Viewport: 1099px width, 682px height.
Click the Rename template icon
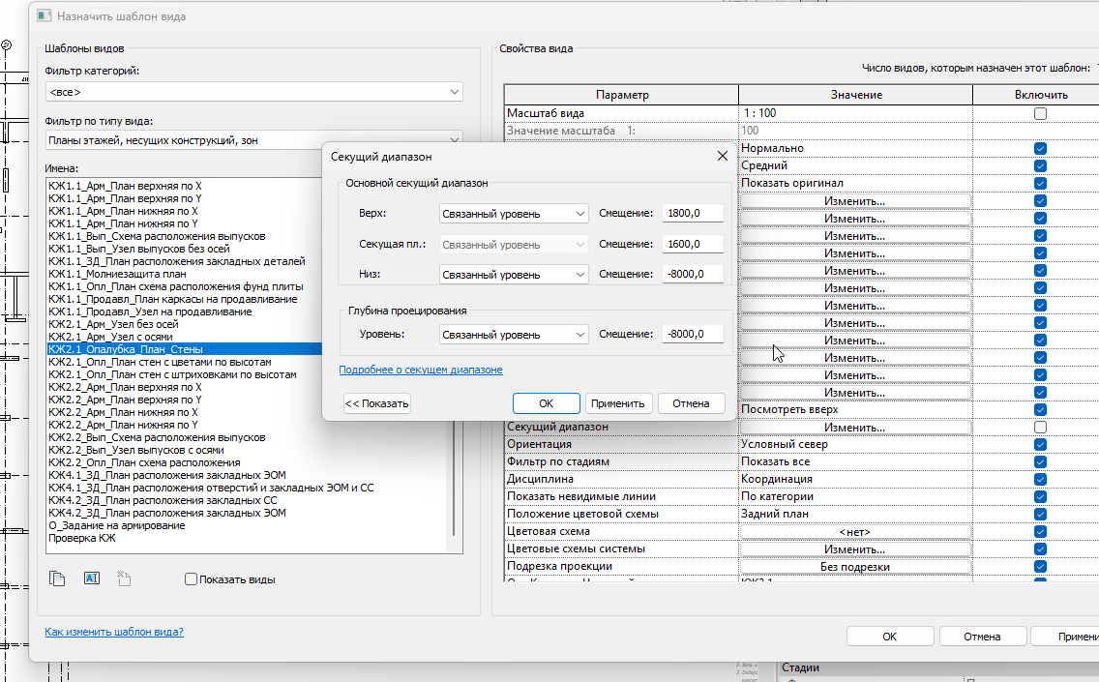coord(92,578)
